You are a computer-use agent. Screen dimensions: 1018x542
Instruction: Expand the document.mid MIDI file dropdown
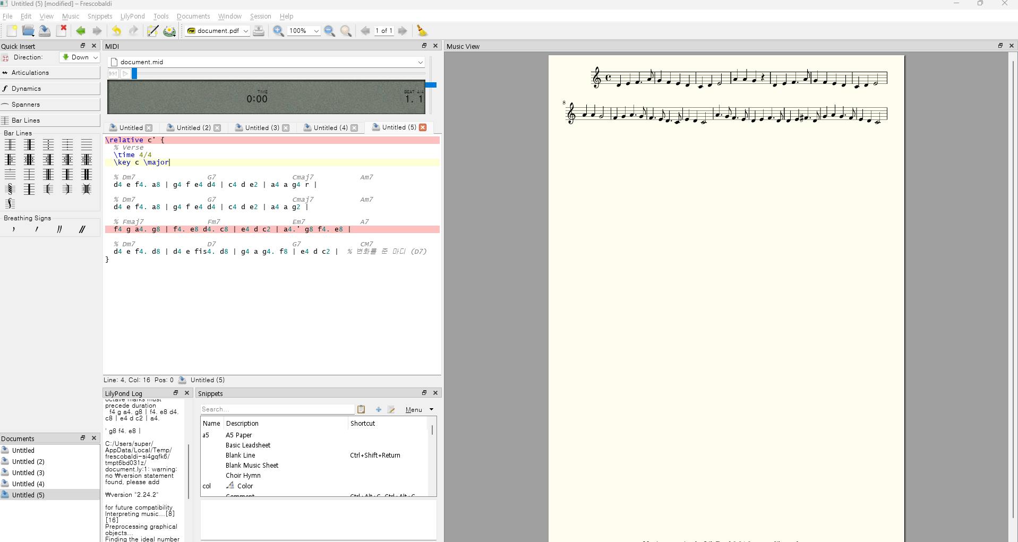pyautogui.click(x=267, y=62)
